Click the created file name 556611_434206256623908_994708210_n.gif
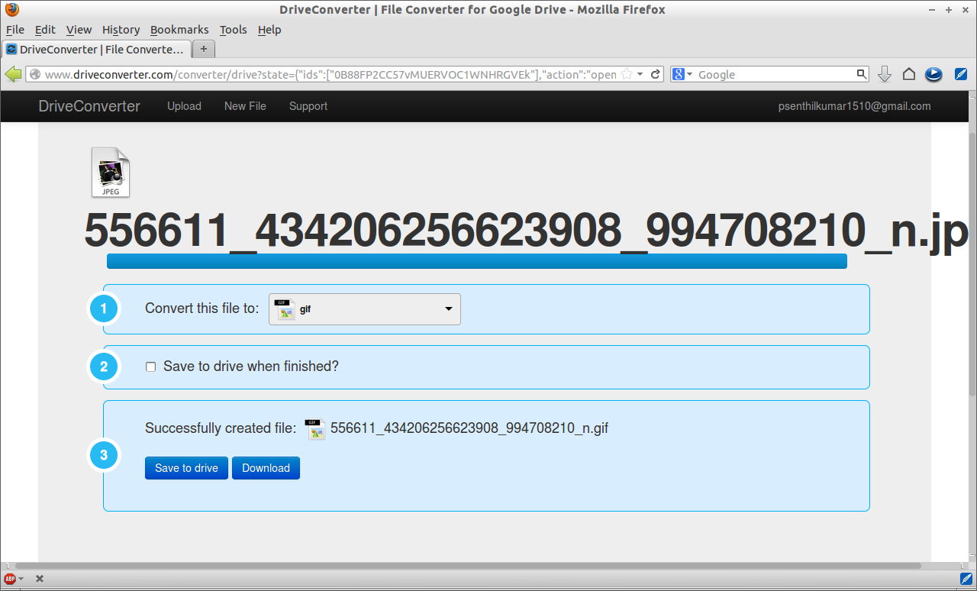 469,428
